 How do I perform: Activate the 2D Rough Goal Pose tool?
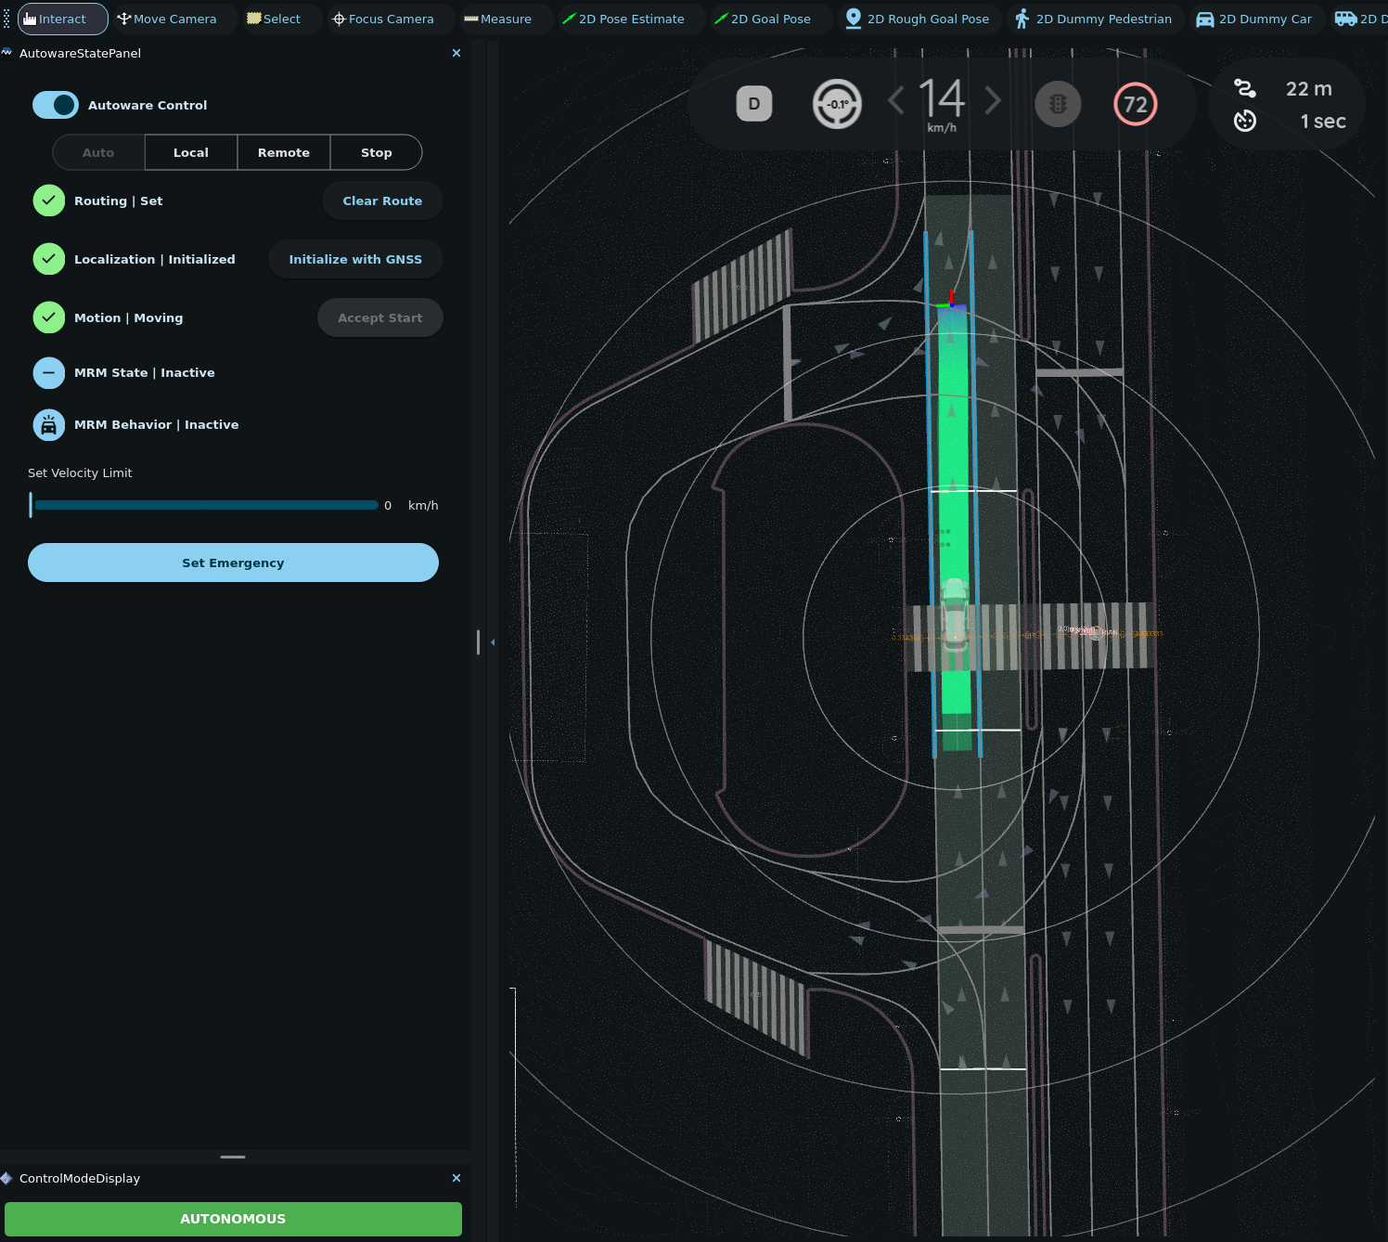pos(918,19)
